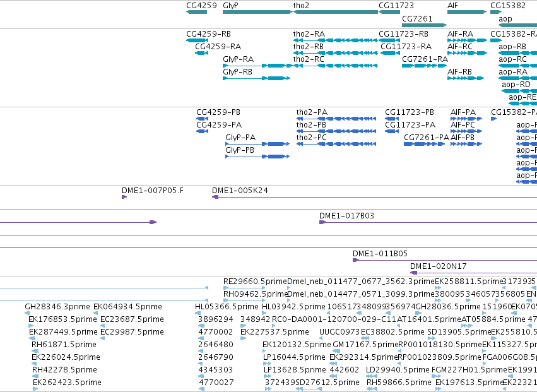This screenshot has height=392, width=537.
Task: Click the CG4259-PB protein label
Action: [218, 112]
